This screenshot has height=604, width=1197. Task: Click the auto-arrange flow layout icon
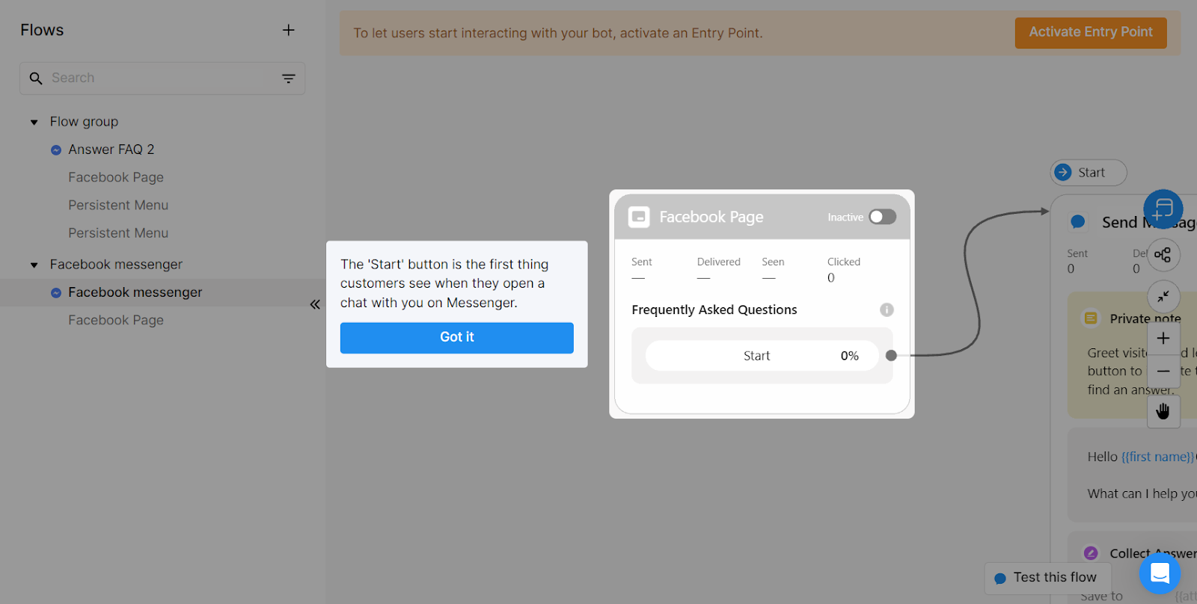pos(1163,255)
